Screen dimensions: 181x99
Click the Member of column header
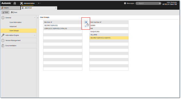[63, 22]
